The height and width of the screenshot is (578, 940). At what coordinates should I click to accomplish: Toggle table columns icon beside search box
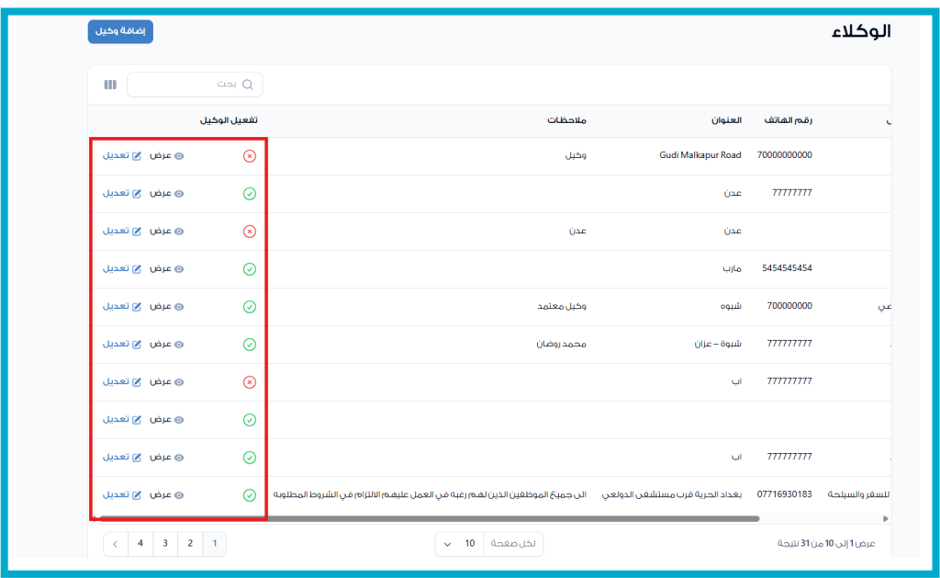pyautogui.click(x=110, y=85)
